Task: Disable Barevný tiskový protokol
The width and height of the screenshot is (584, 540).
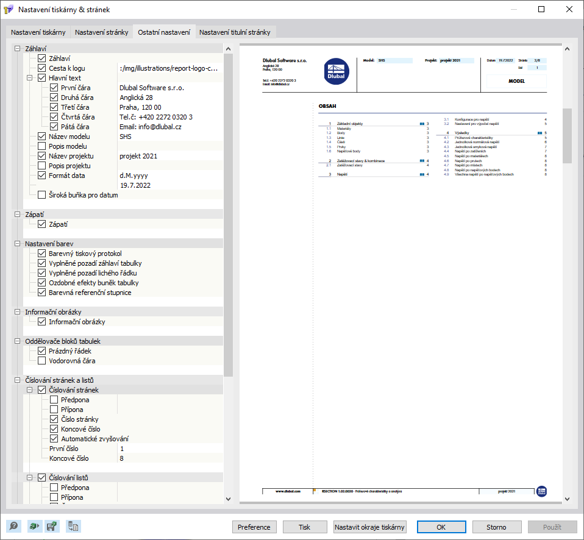Action: [x=41, y=254]
